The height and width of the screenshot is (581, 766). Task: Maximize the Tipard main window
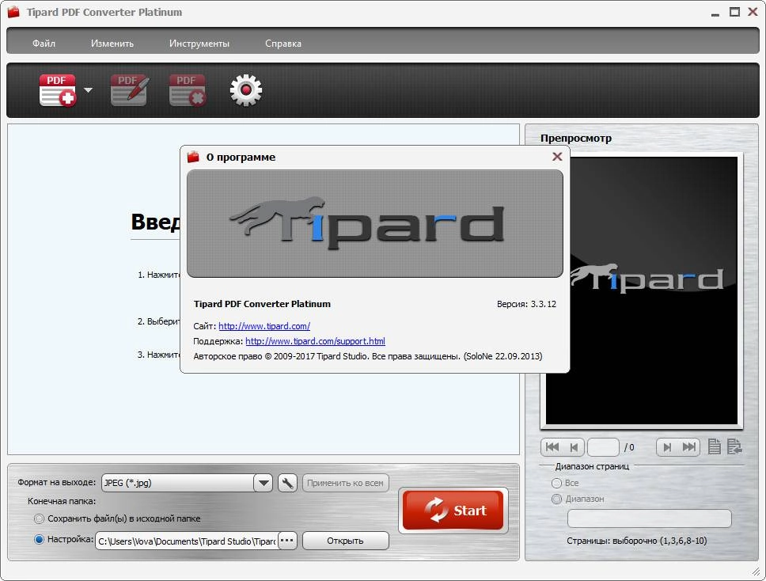(734, 12)
